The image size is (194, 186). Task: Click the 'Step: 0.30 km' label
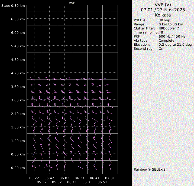13,6
